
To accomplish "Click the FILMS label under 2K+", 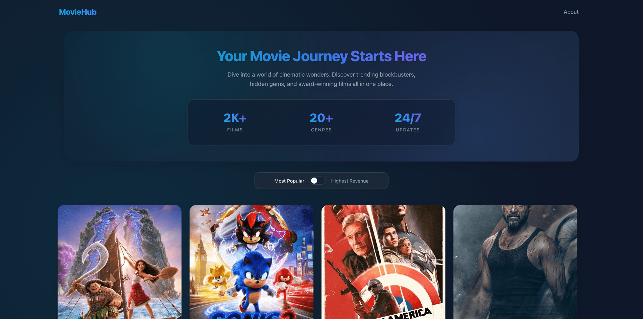I will pos(235,130).
